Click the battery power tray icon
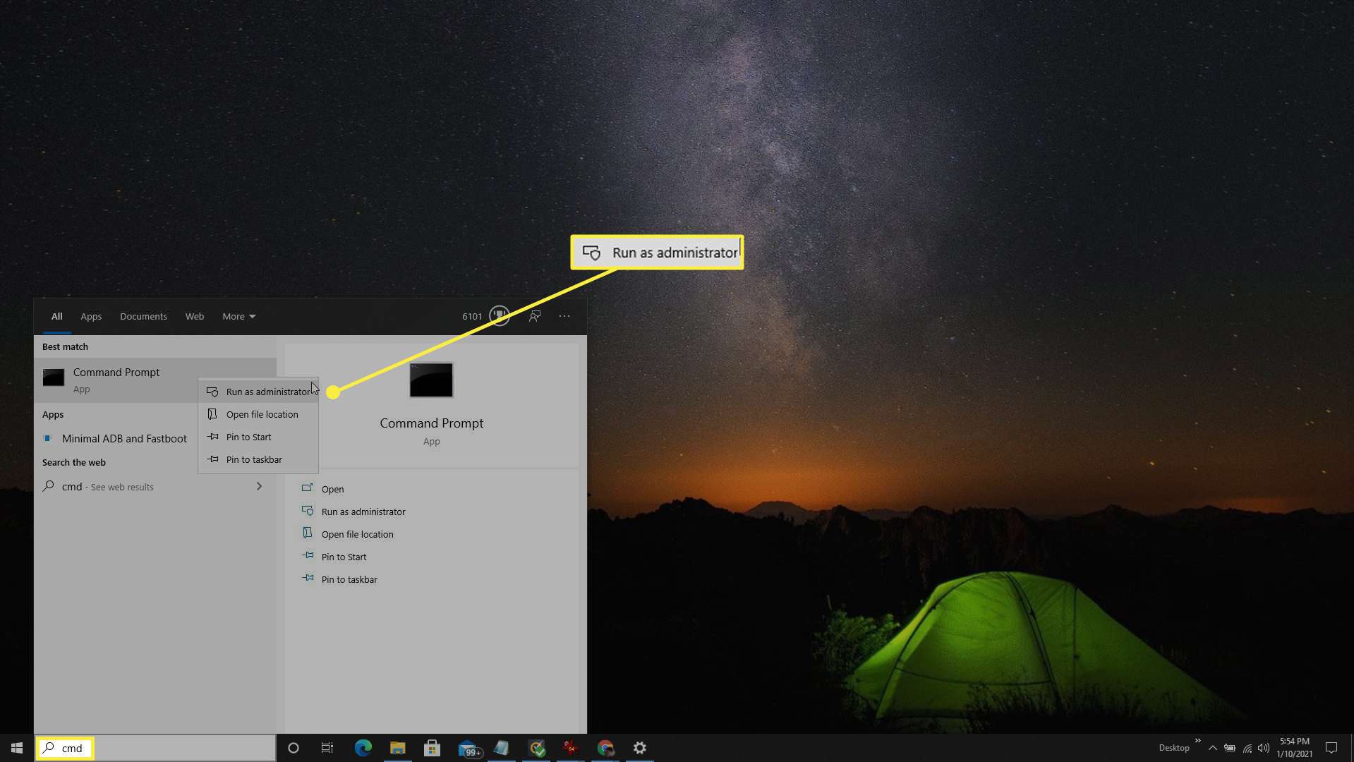 (x=1230, y=748)
